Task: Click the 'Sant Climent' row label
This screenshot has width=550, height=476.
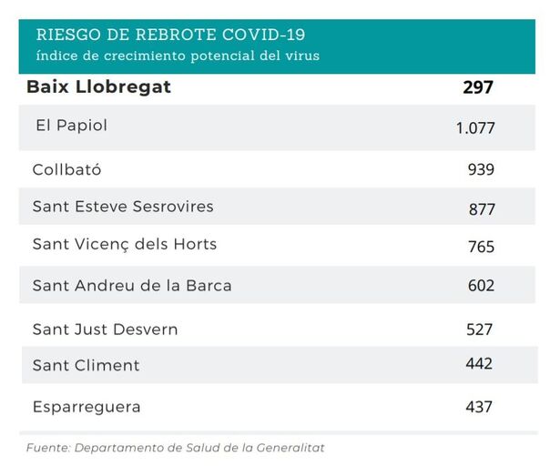Action: click(x=86, y=366)
